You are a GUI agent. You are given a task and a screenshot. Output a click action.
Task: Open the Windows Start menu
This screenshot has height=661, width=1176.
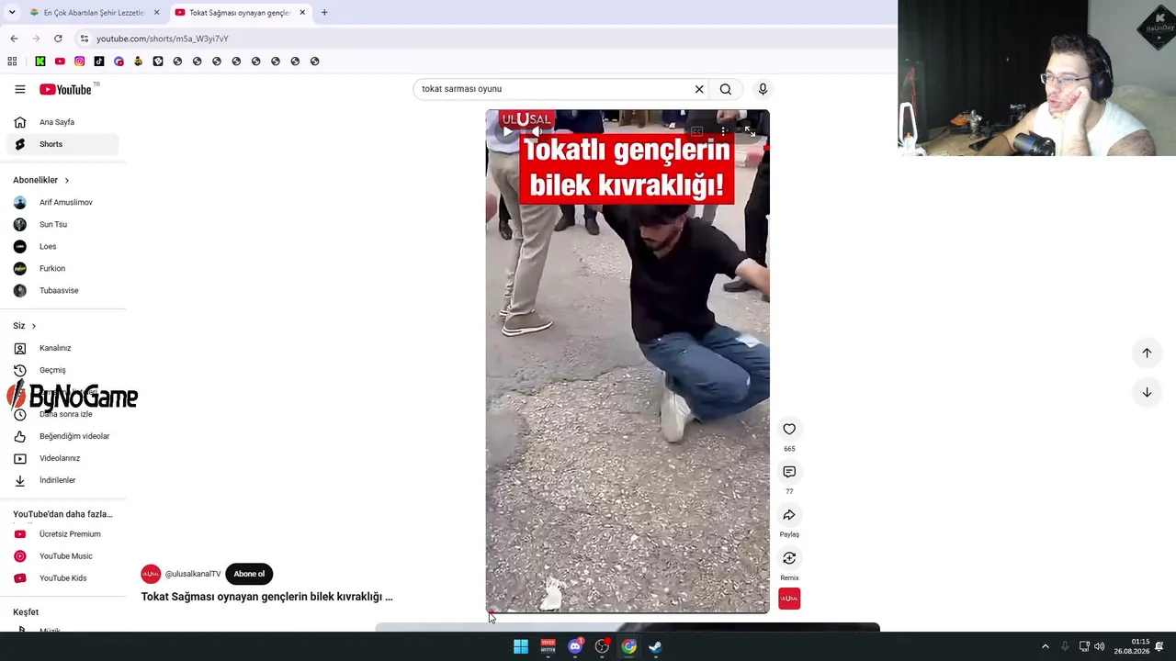point(521,646)
